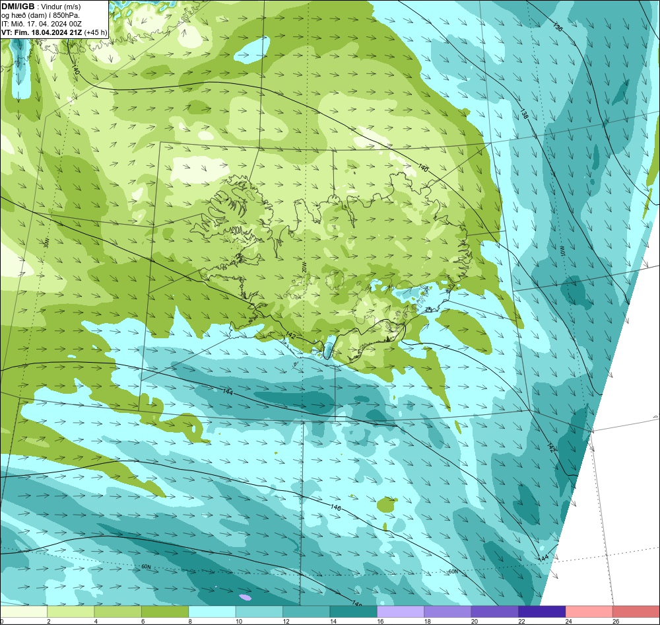660x625 pixels.
Task: Click the '142' contour label on Iceland's south coast
Action: click(x=291, y=336)
